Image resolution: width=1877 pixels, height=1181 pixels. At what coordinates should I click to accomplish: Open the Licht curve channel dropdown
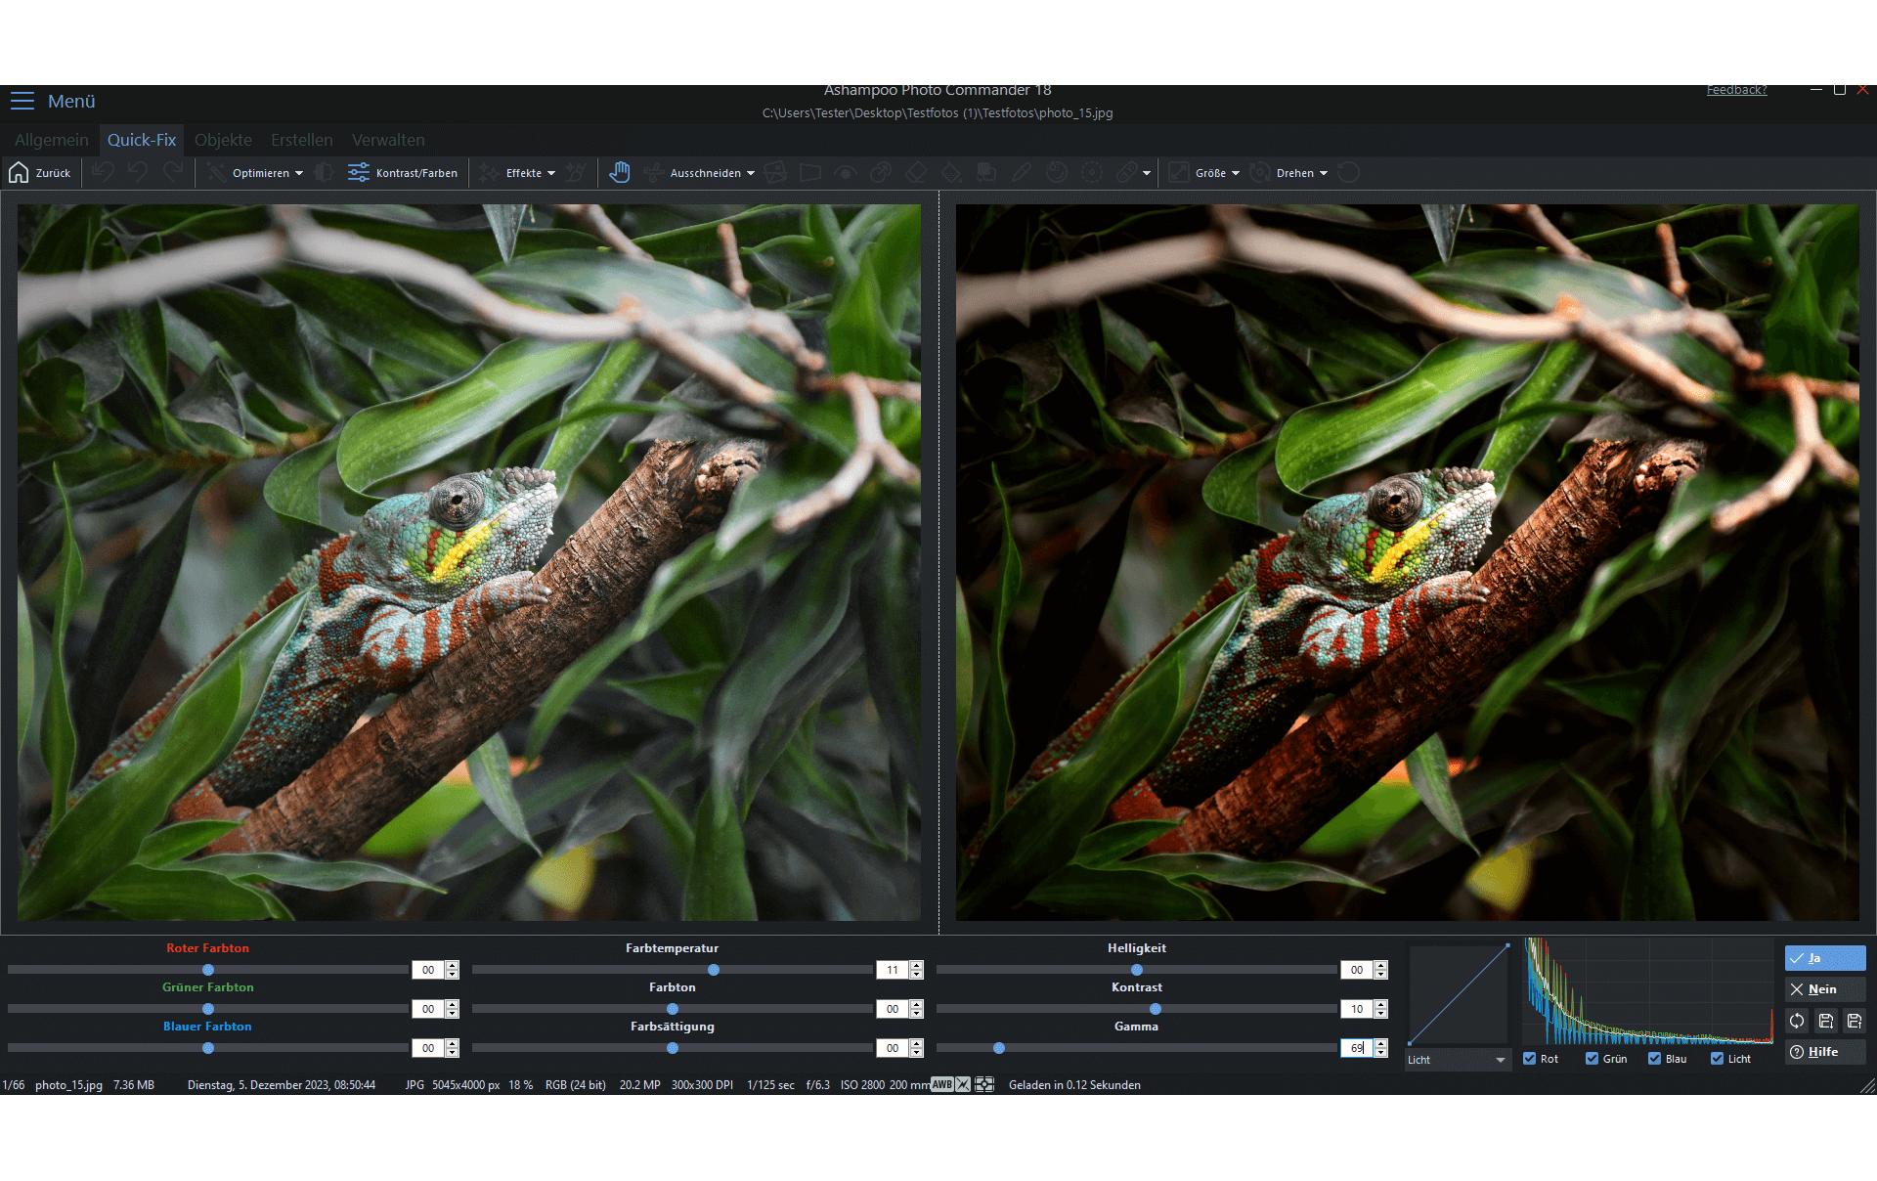point(1458,1060)
